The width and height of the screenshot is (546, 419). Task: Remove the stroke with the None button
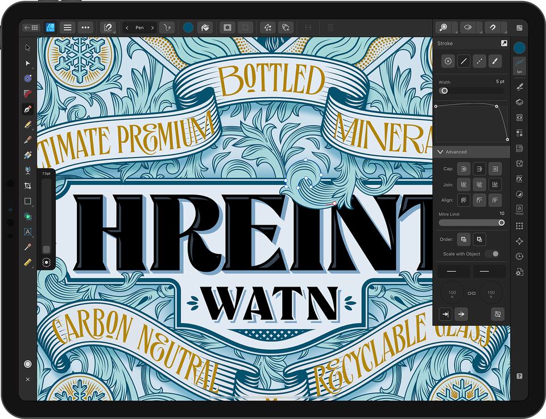point(448,62)
